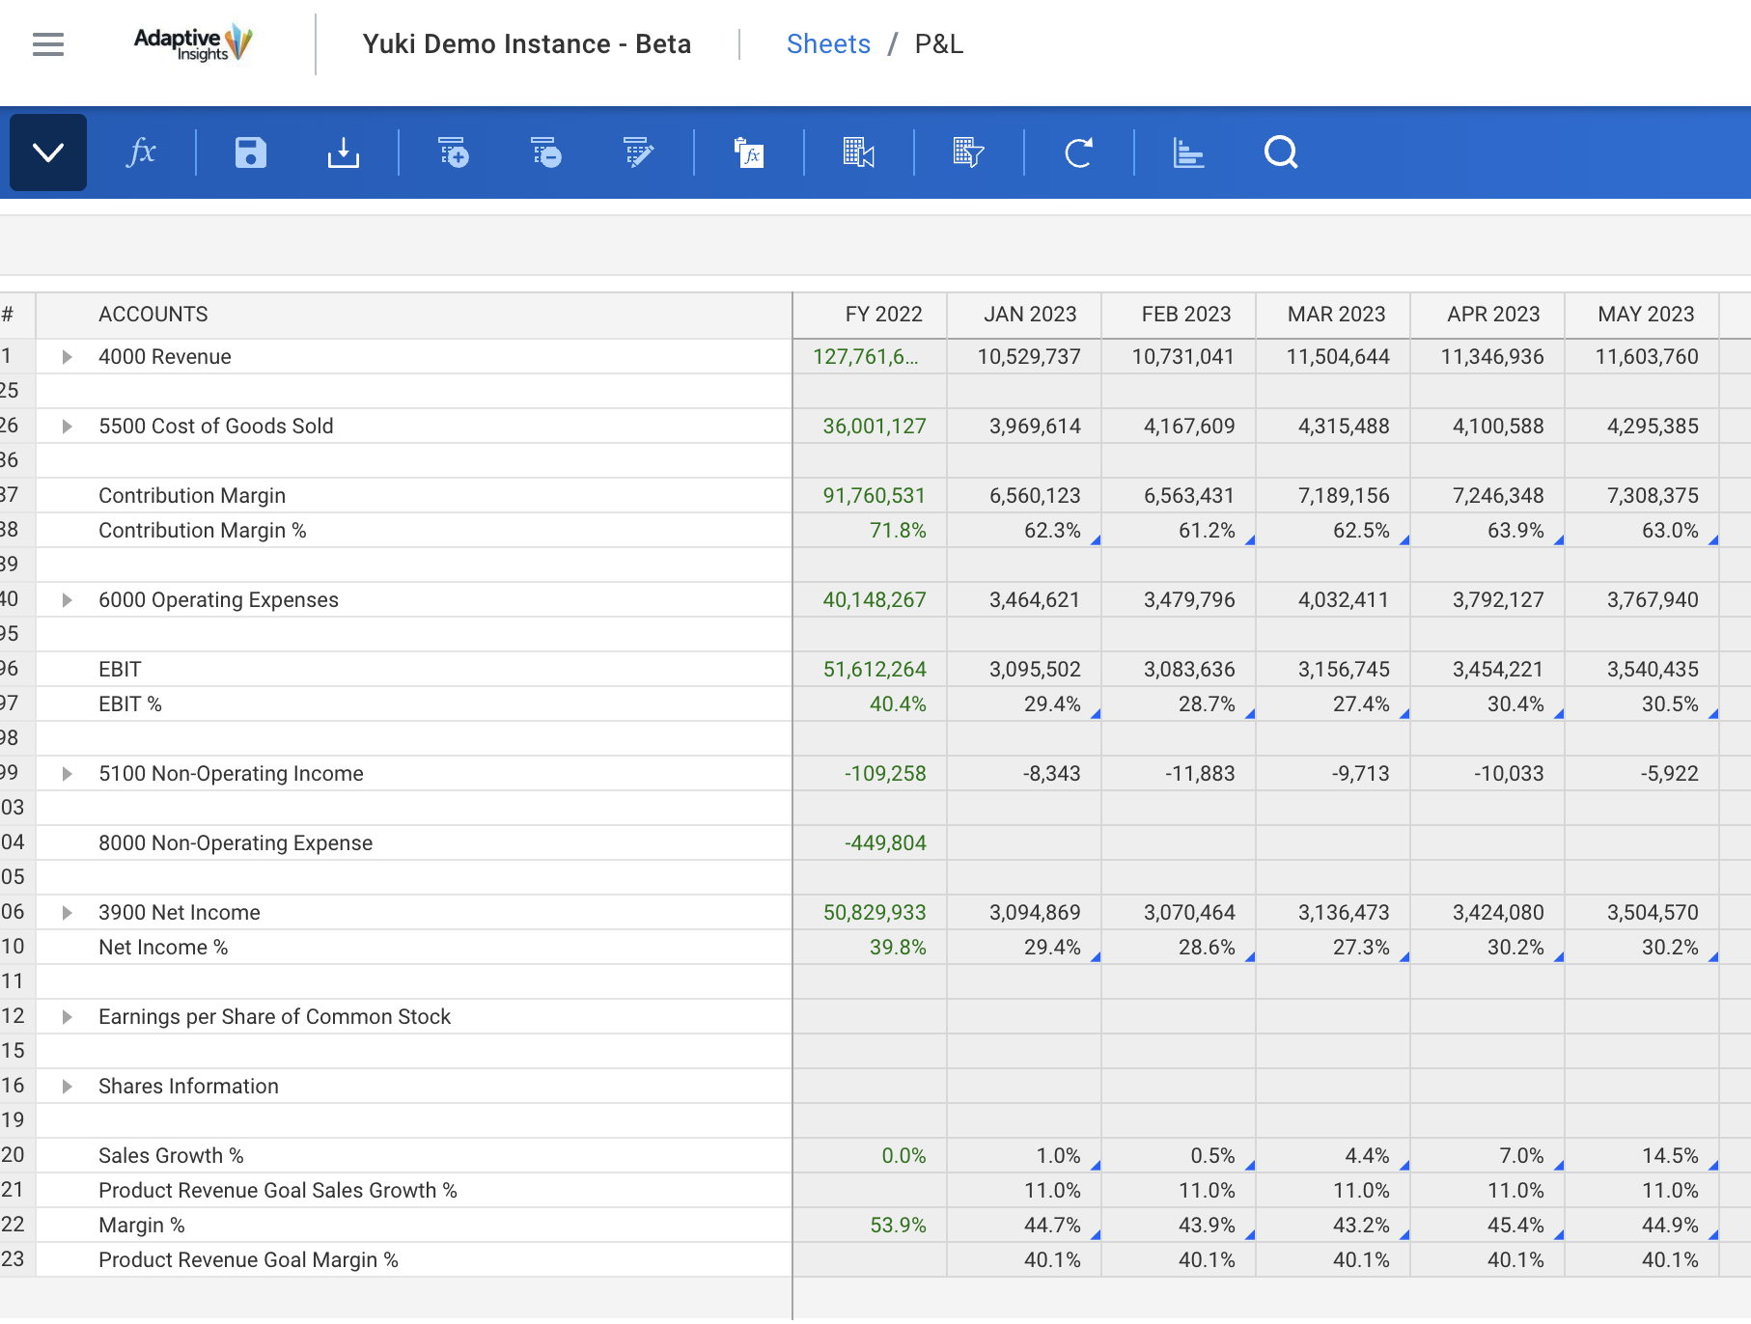Click the formula fx toolbar icon

[141, 152]
